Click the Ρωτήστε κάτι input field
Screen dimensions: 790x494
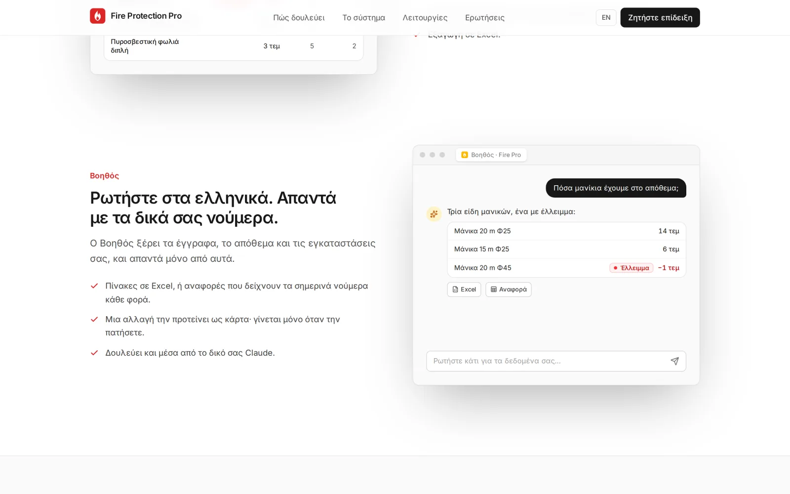pyautogui.click(x=556, y=361)
